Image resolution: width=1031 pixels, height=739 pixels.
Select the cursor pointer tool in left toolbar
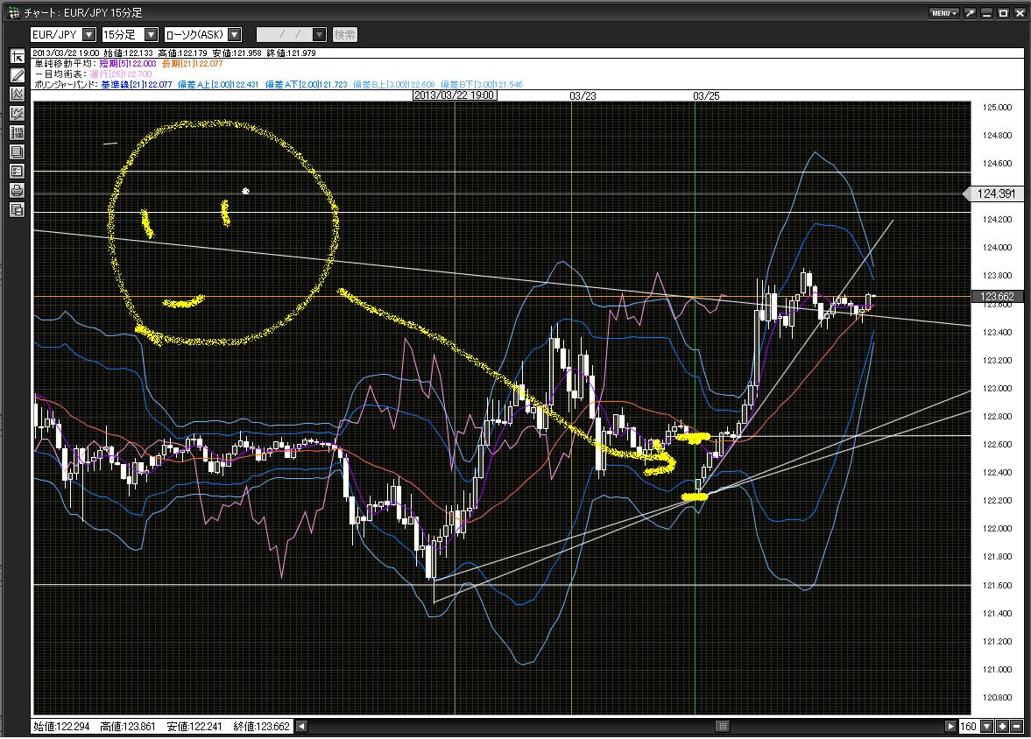(x=17, y=56)
